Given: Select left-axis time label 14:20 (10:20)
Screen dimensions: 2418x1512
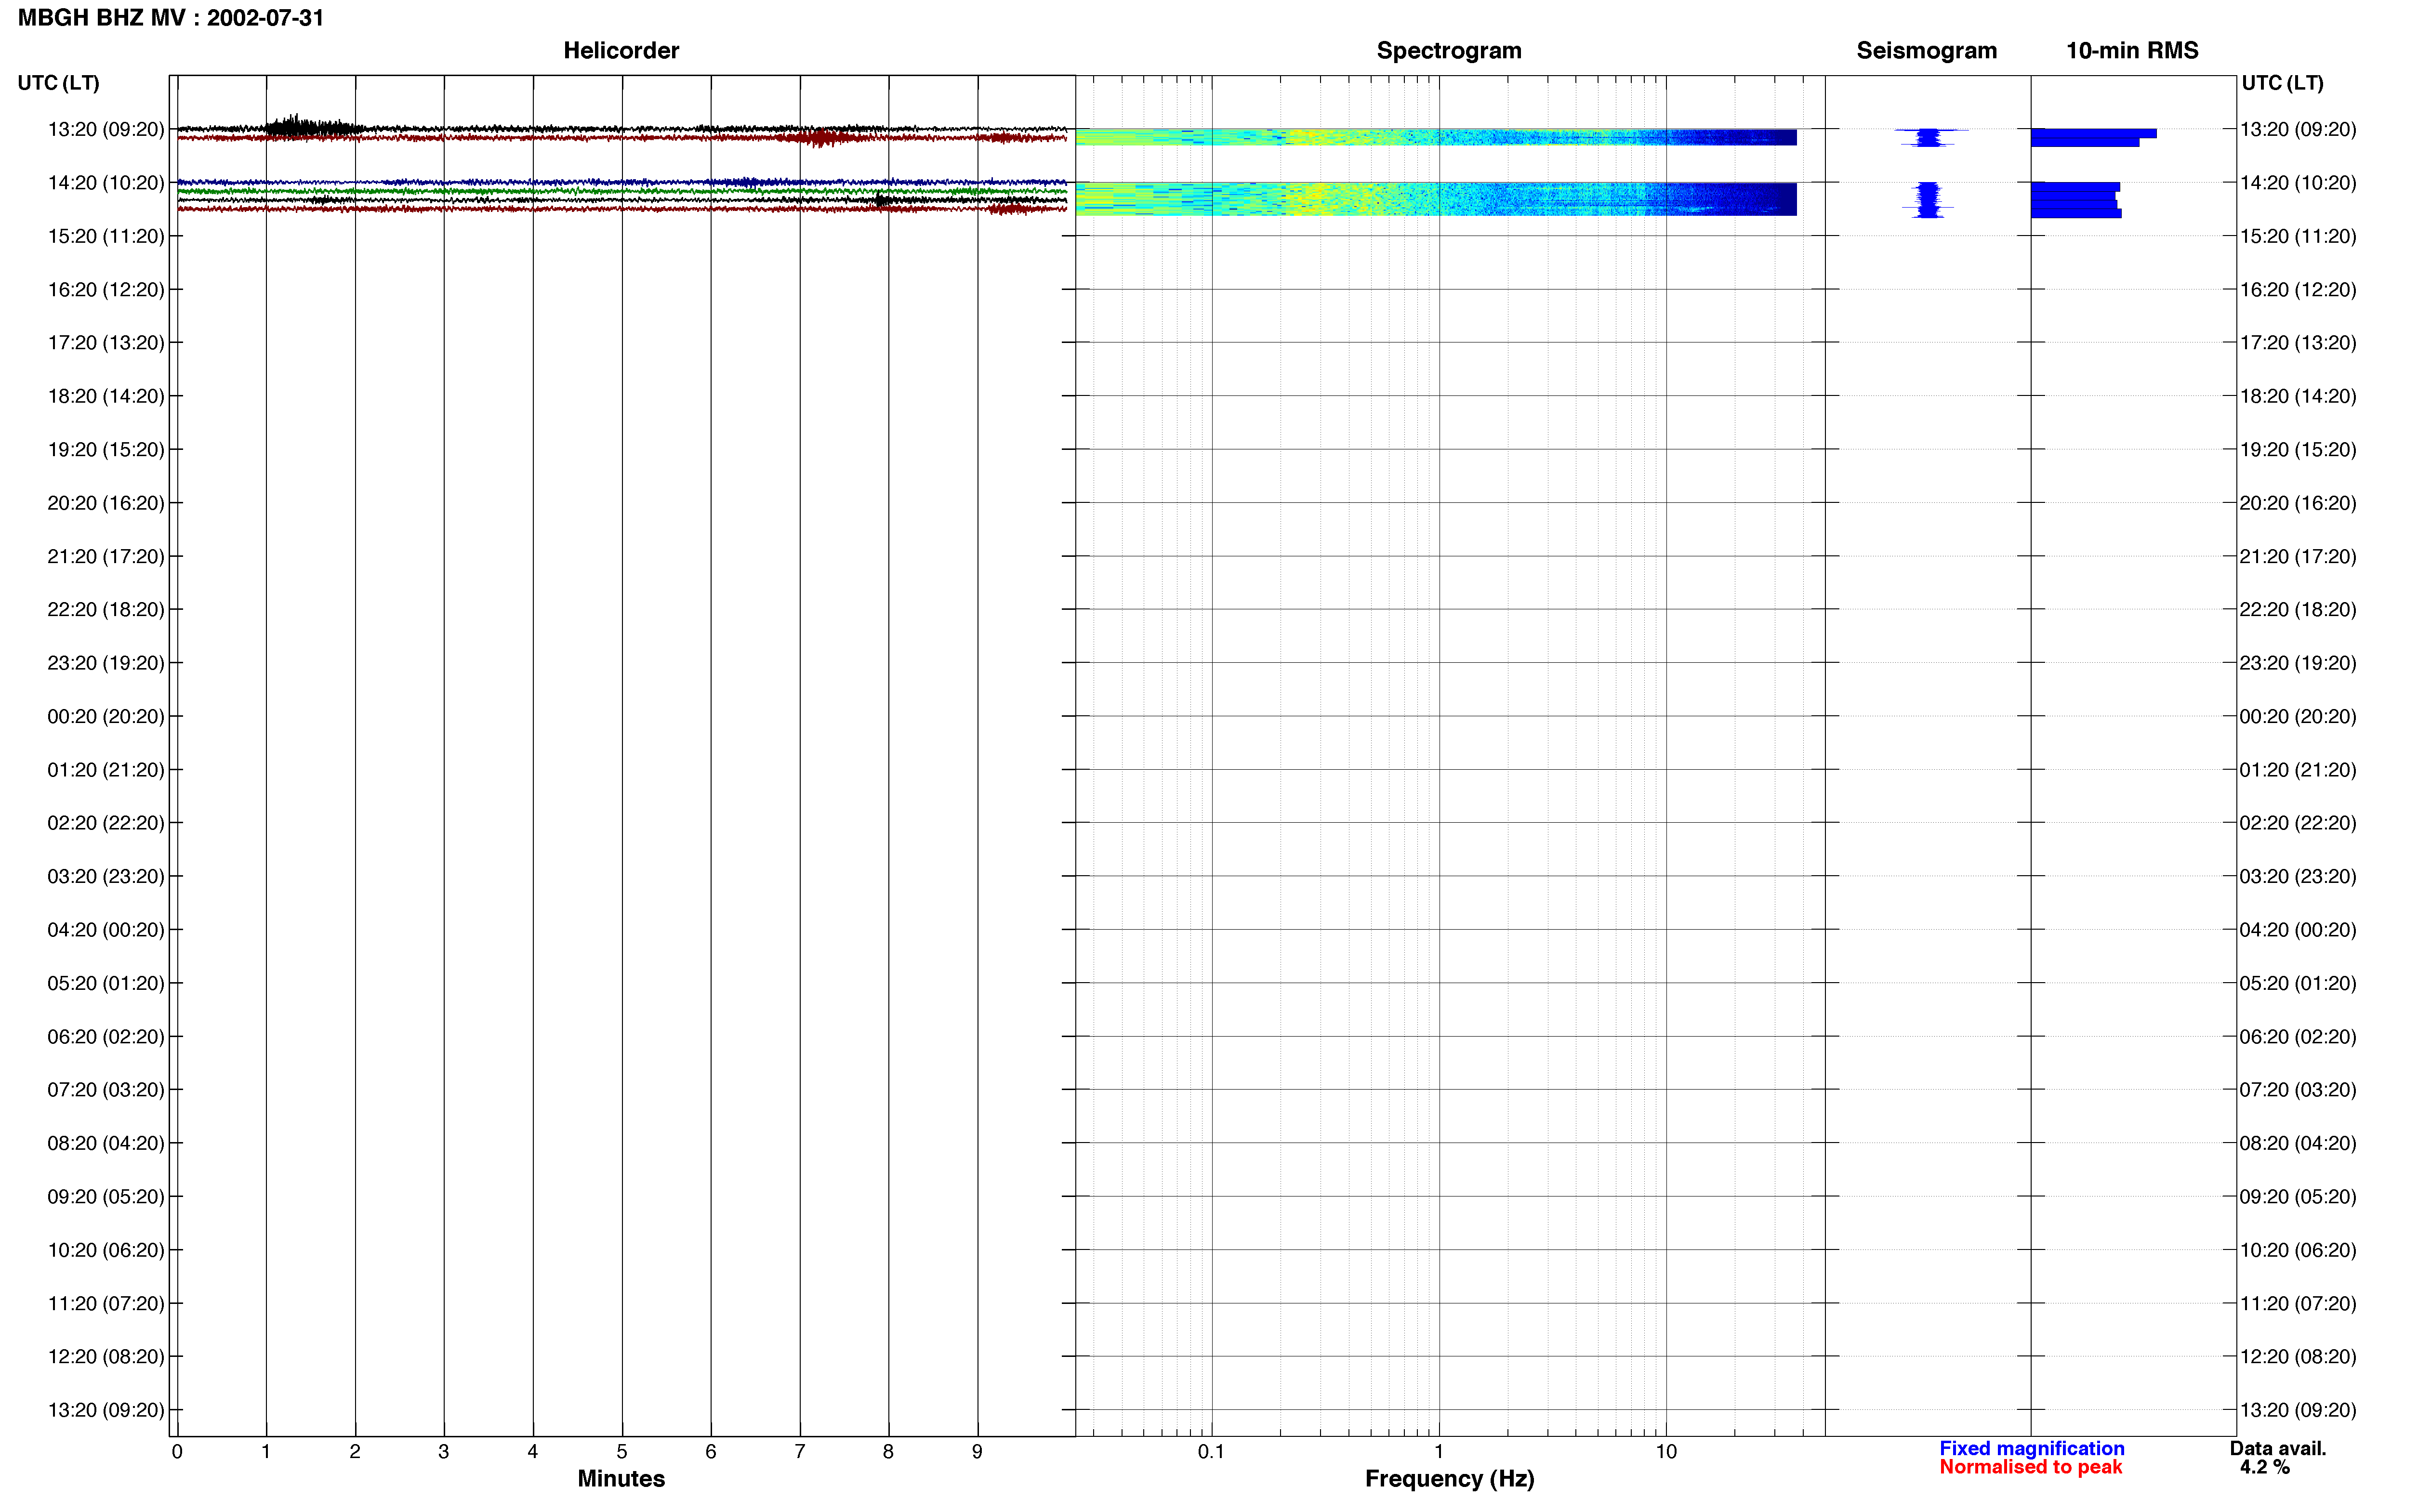Looking at the screenshot, I should [x=106, y=183].
